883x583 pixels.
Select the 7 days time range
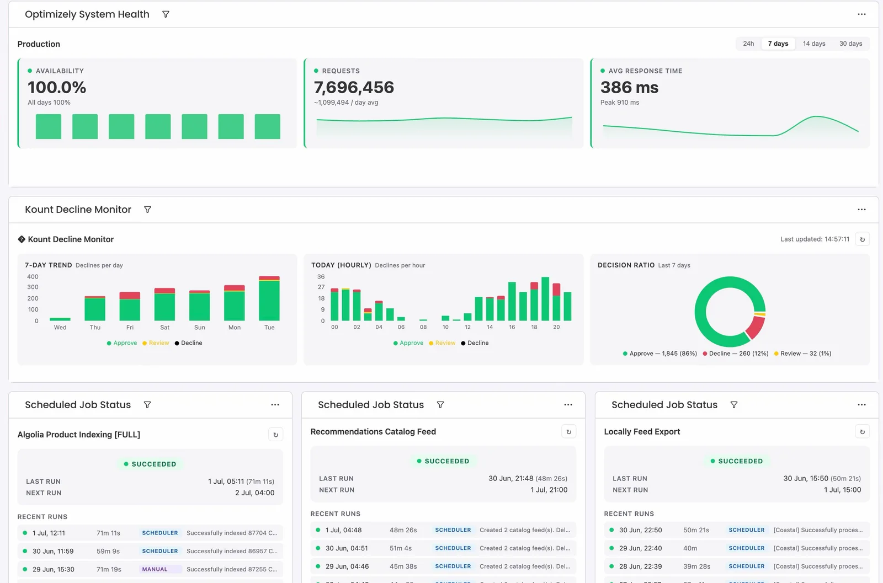[778, 44]
